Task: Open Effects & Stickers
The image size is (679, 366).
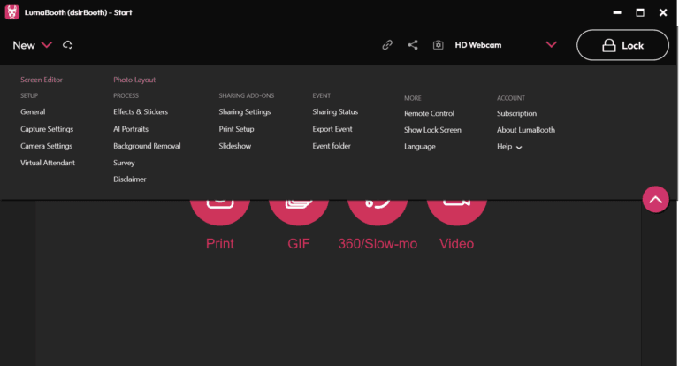Action: tap(141, 111)
